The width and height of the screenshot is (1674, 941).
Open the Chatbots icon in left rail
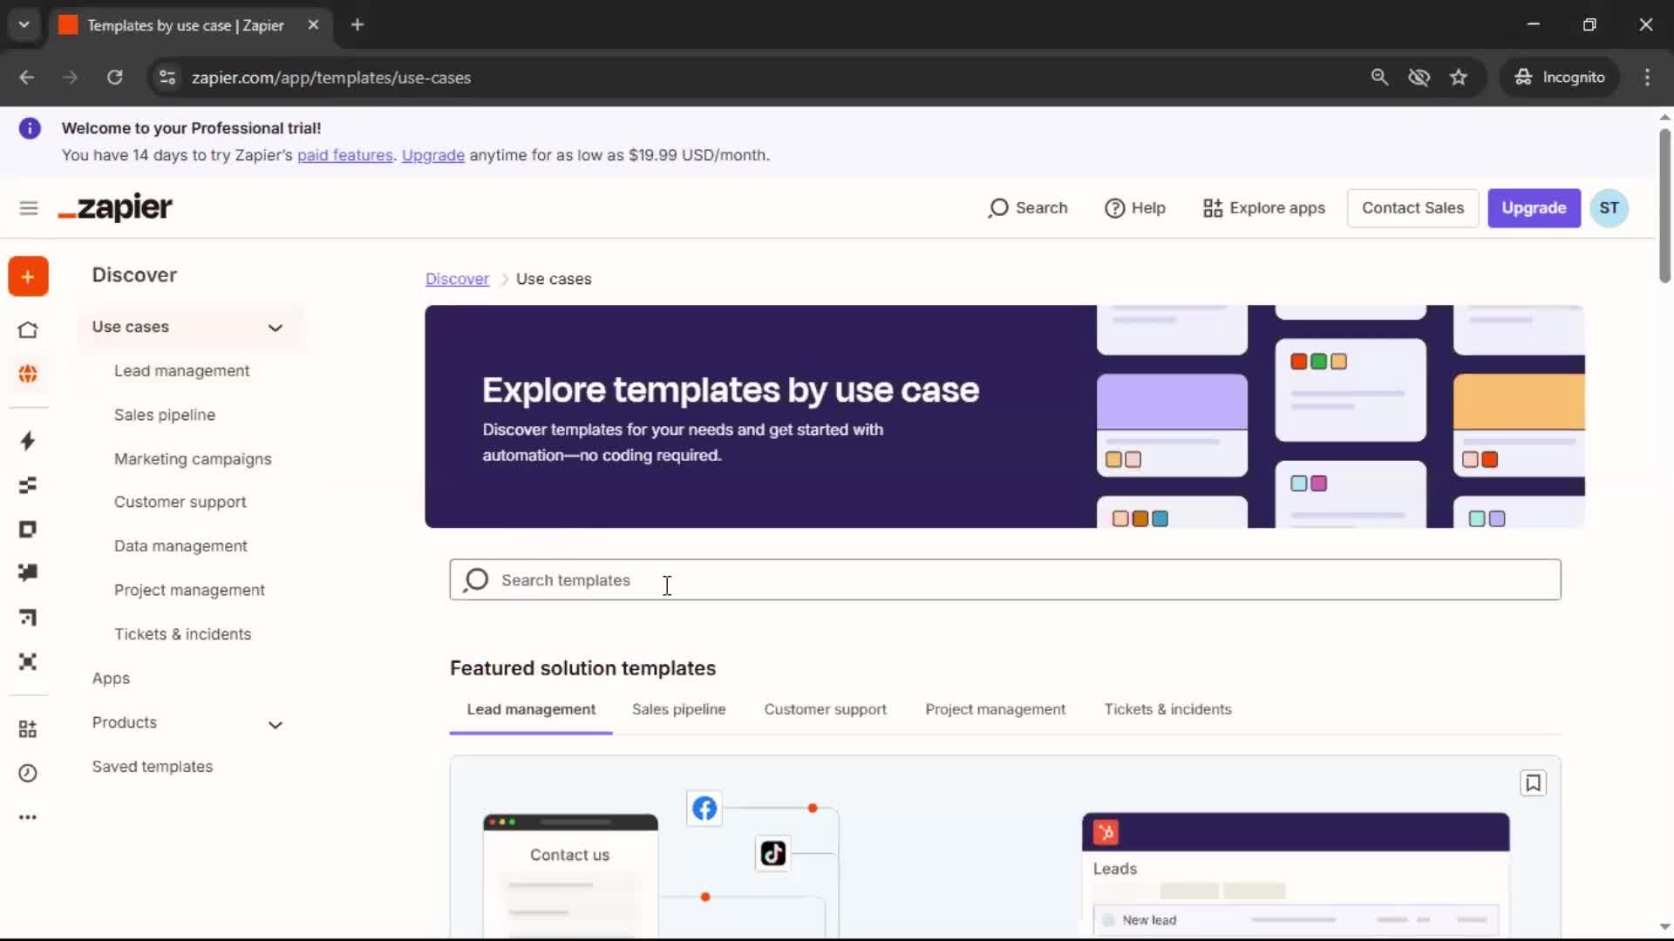pyautogui.click(x=28, y=572)
